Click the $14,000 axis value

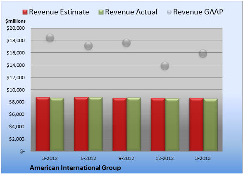tap(16, 65)
